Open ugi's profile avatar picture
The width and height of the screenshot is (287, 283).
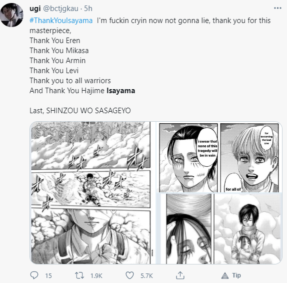coord(12,15)
